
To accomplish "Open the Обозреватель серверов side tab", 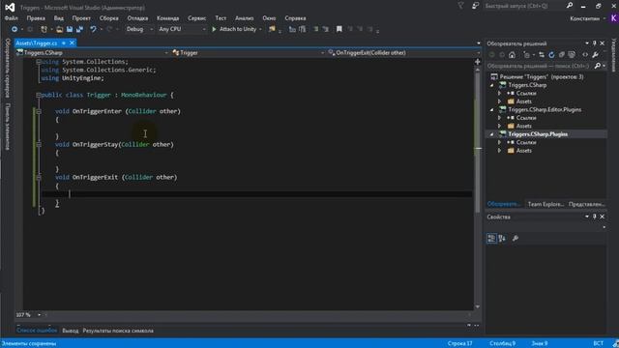I will [7, 68].
